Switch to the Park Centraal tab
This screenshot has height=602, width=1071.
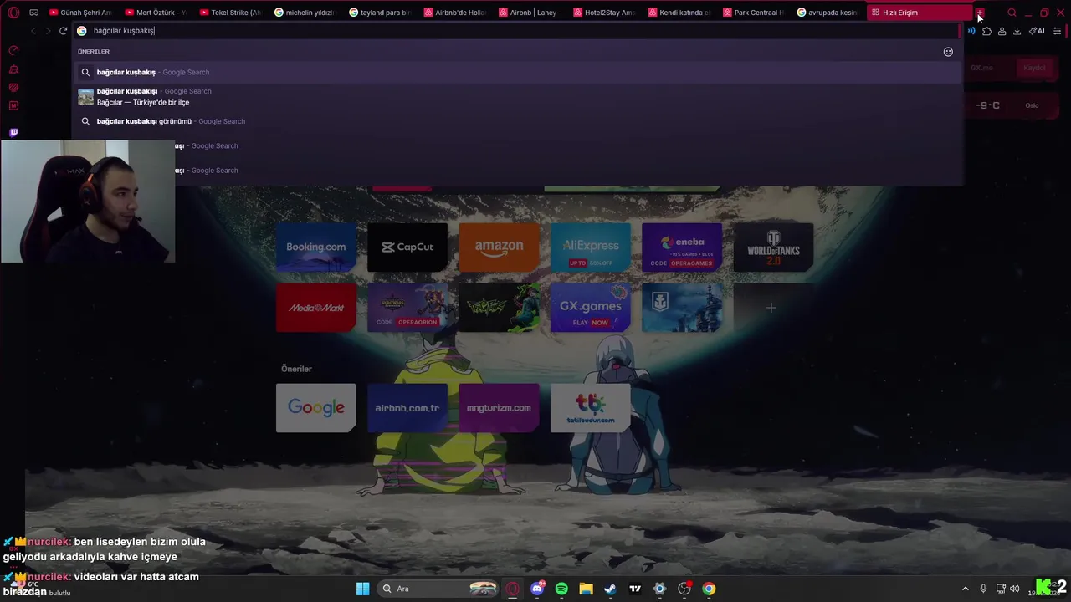point(755,13)
